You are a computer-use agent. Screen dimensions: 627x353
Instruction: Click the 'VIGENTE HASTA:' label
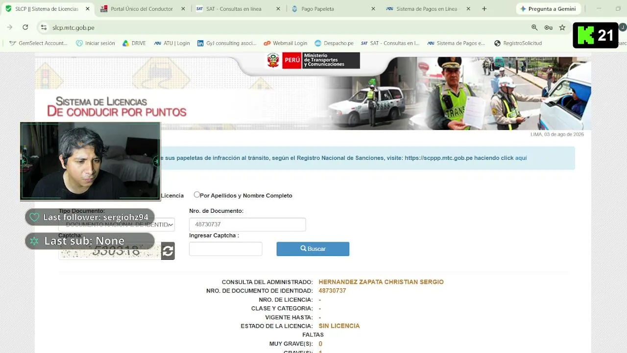(x=289, y=317)
